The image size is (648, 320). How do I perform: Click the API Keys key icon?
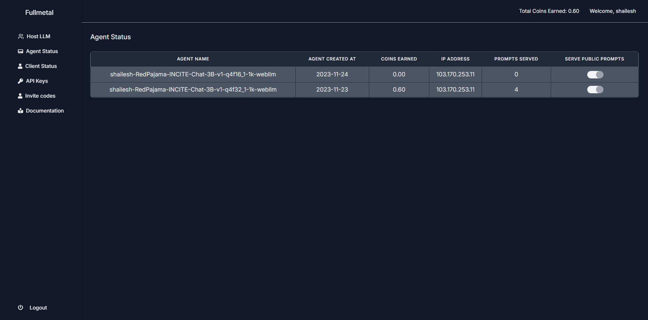click(21, 81)
